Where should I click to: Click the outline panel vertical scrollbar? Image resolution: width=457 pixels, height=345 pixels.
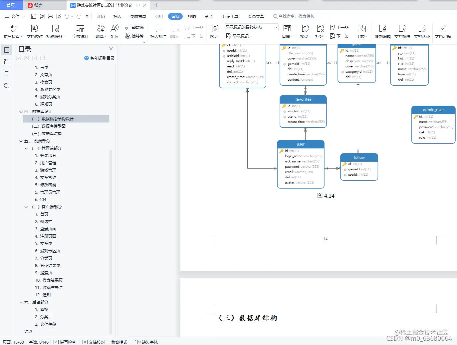pos(111,242)
